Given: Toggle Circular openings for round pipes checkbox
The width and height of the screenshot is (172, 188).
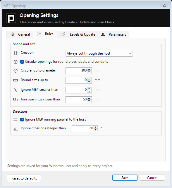Looking at the screenshot, I should point(22,62).
